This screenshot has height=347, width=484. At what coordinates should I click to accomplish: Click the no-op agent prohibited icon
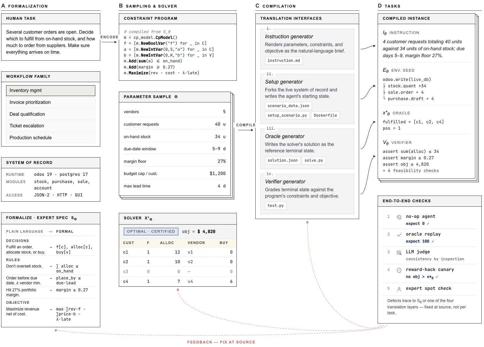(x=399, y=217)
